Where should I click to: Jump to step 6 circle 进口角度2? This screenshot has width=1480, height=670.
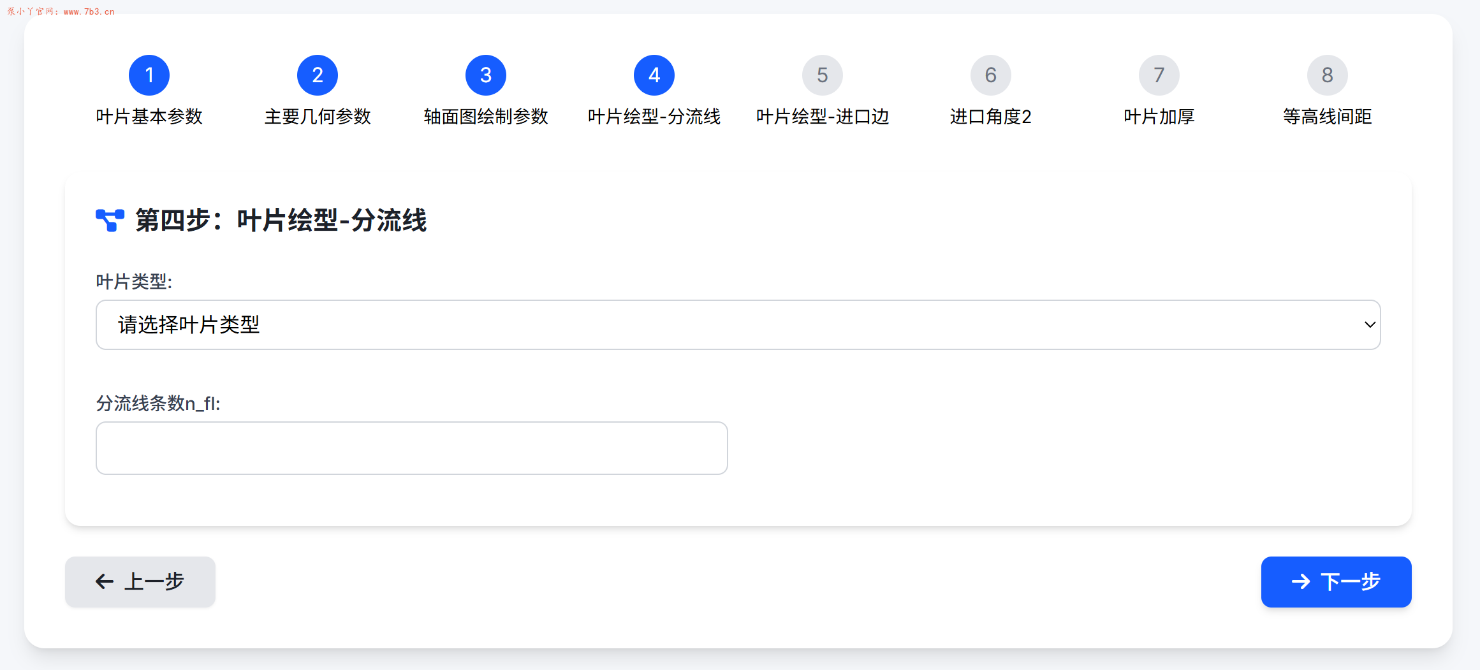point(991,75)
